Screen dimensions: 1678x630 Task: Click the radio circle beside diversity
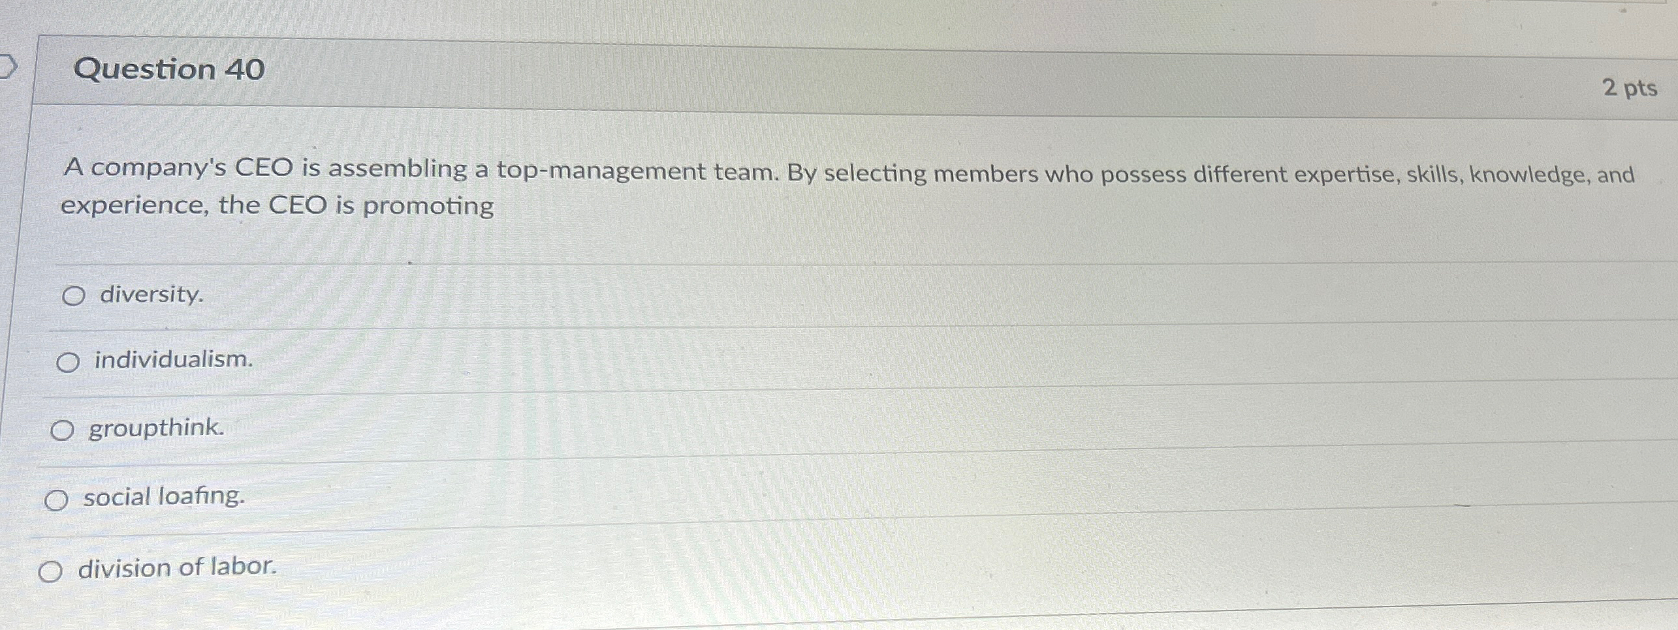(75, 295)
